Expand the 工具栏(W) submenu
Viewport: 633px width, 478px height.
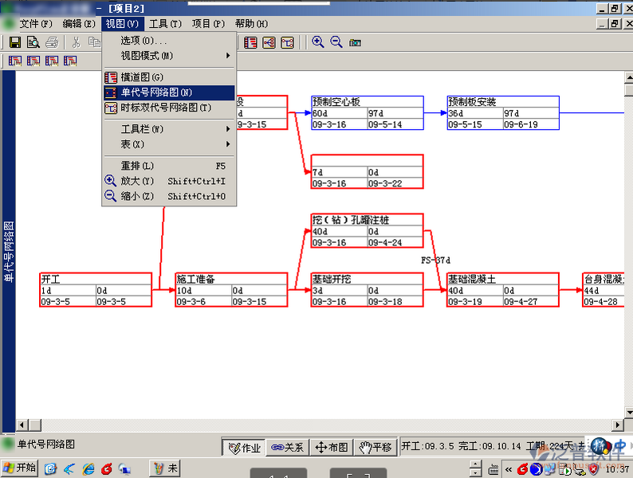[168, 129]
